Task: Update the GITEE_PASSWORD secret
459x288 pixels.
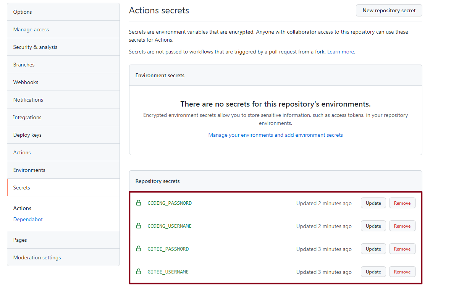Action: point(373,249)
